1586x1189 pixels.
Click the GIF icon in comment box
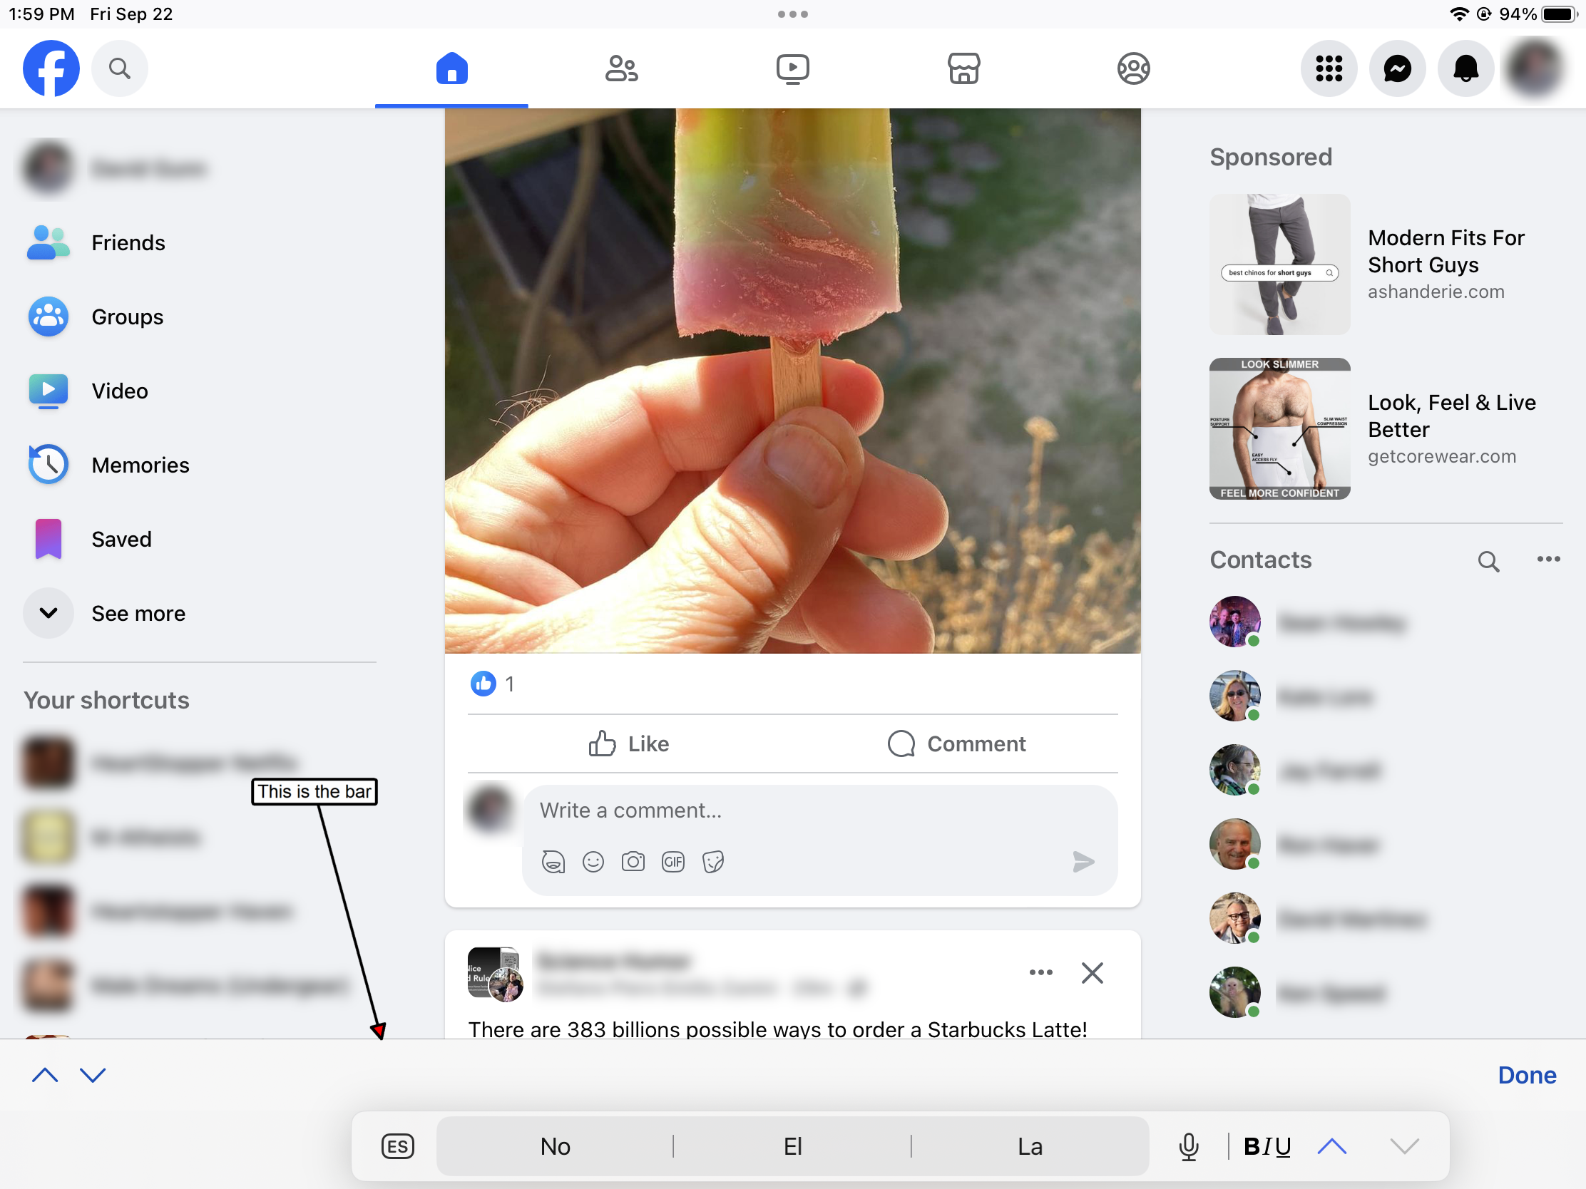click(x=672, y=862)
